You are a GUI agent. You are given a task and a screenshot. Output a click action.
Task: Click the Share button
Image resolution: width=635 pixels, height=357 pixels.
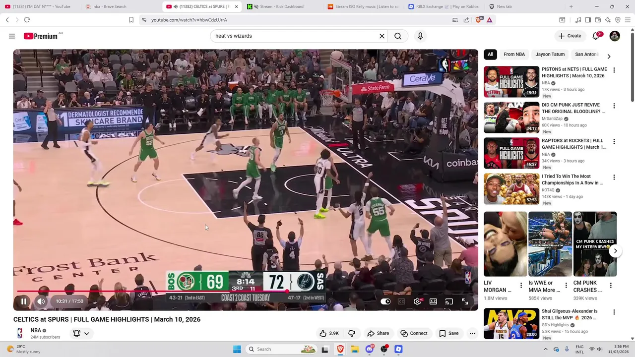click(378, 333)
